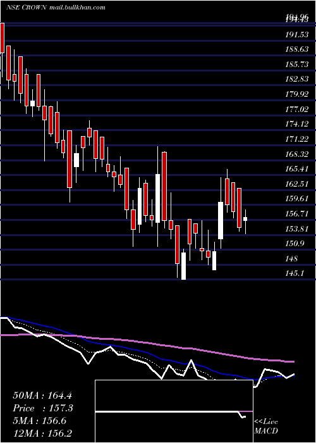This screenshot has width=316, height=443.
Task: Click the 191.53 price axis label
Action: point(296,35)
